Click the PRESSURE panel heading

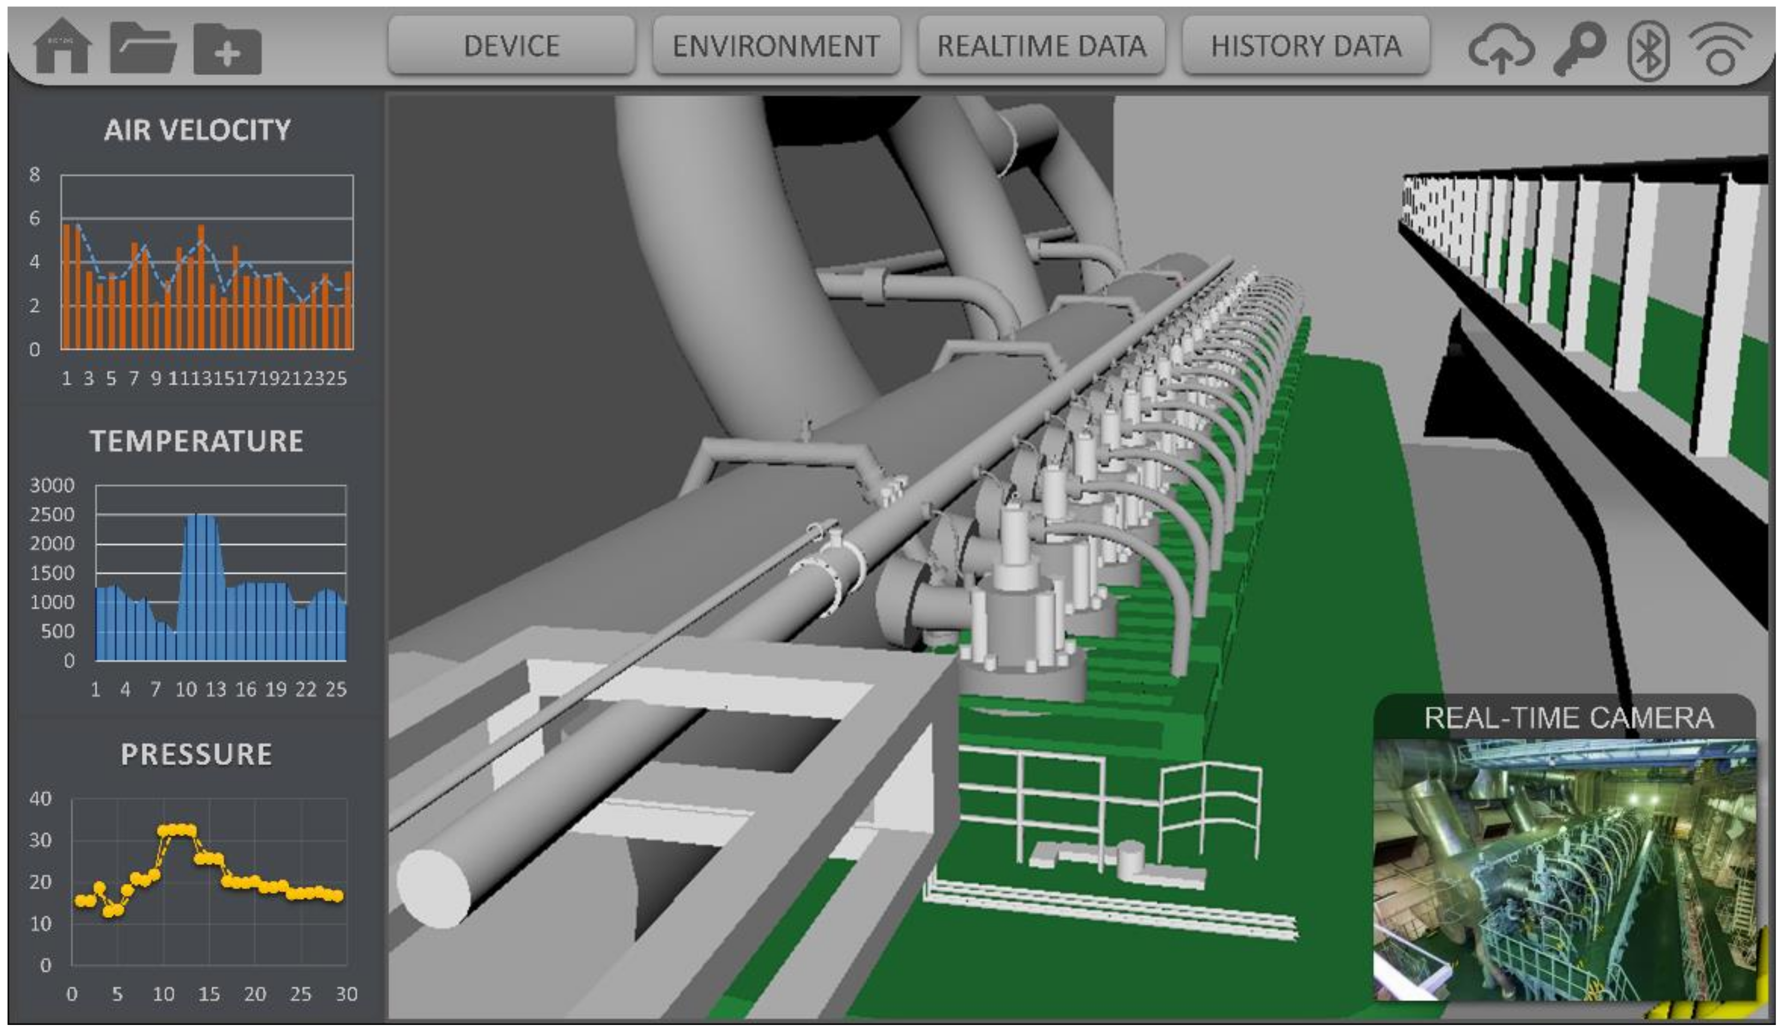coord(197,754)
